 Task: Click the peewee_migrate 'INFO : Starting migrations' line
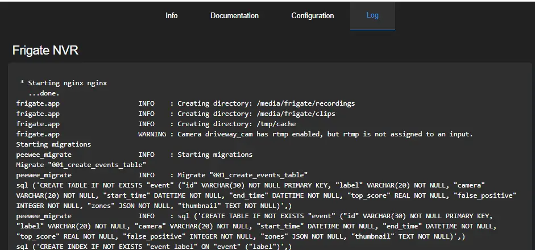tap(134, 155)
